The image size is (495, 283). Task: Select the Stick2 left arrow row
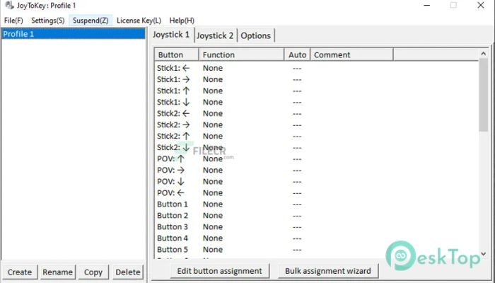pos(317,114)
